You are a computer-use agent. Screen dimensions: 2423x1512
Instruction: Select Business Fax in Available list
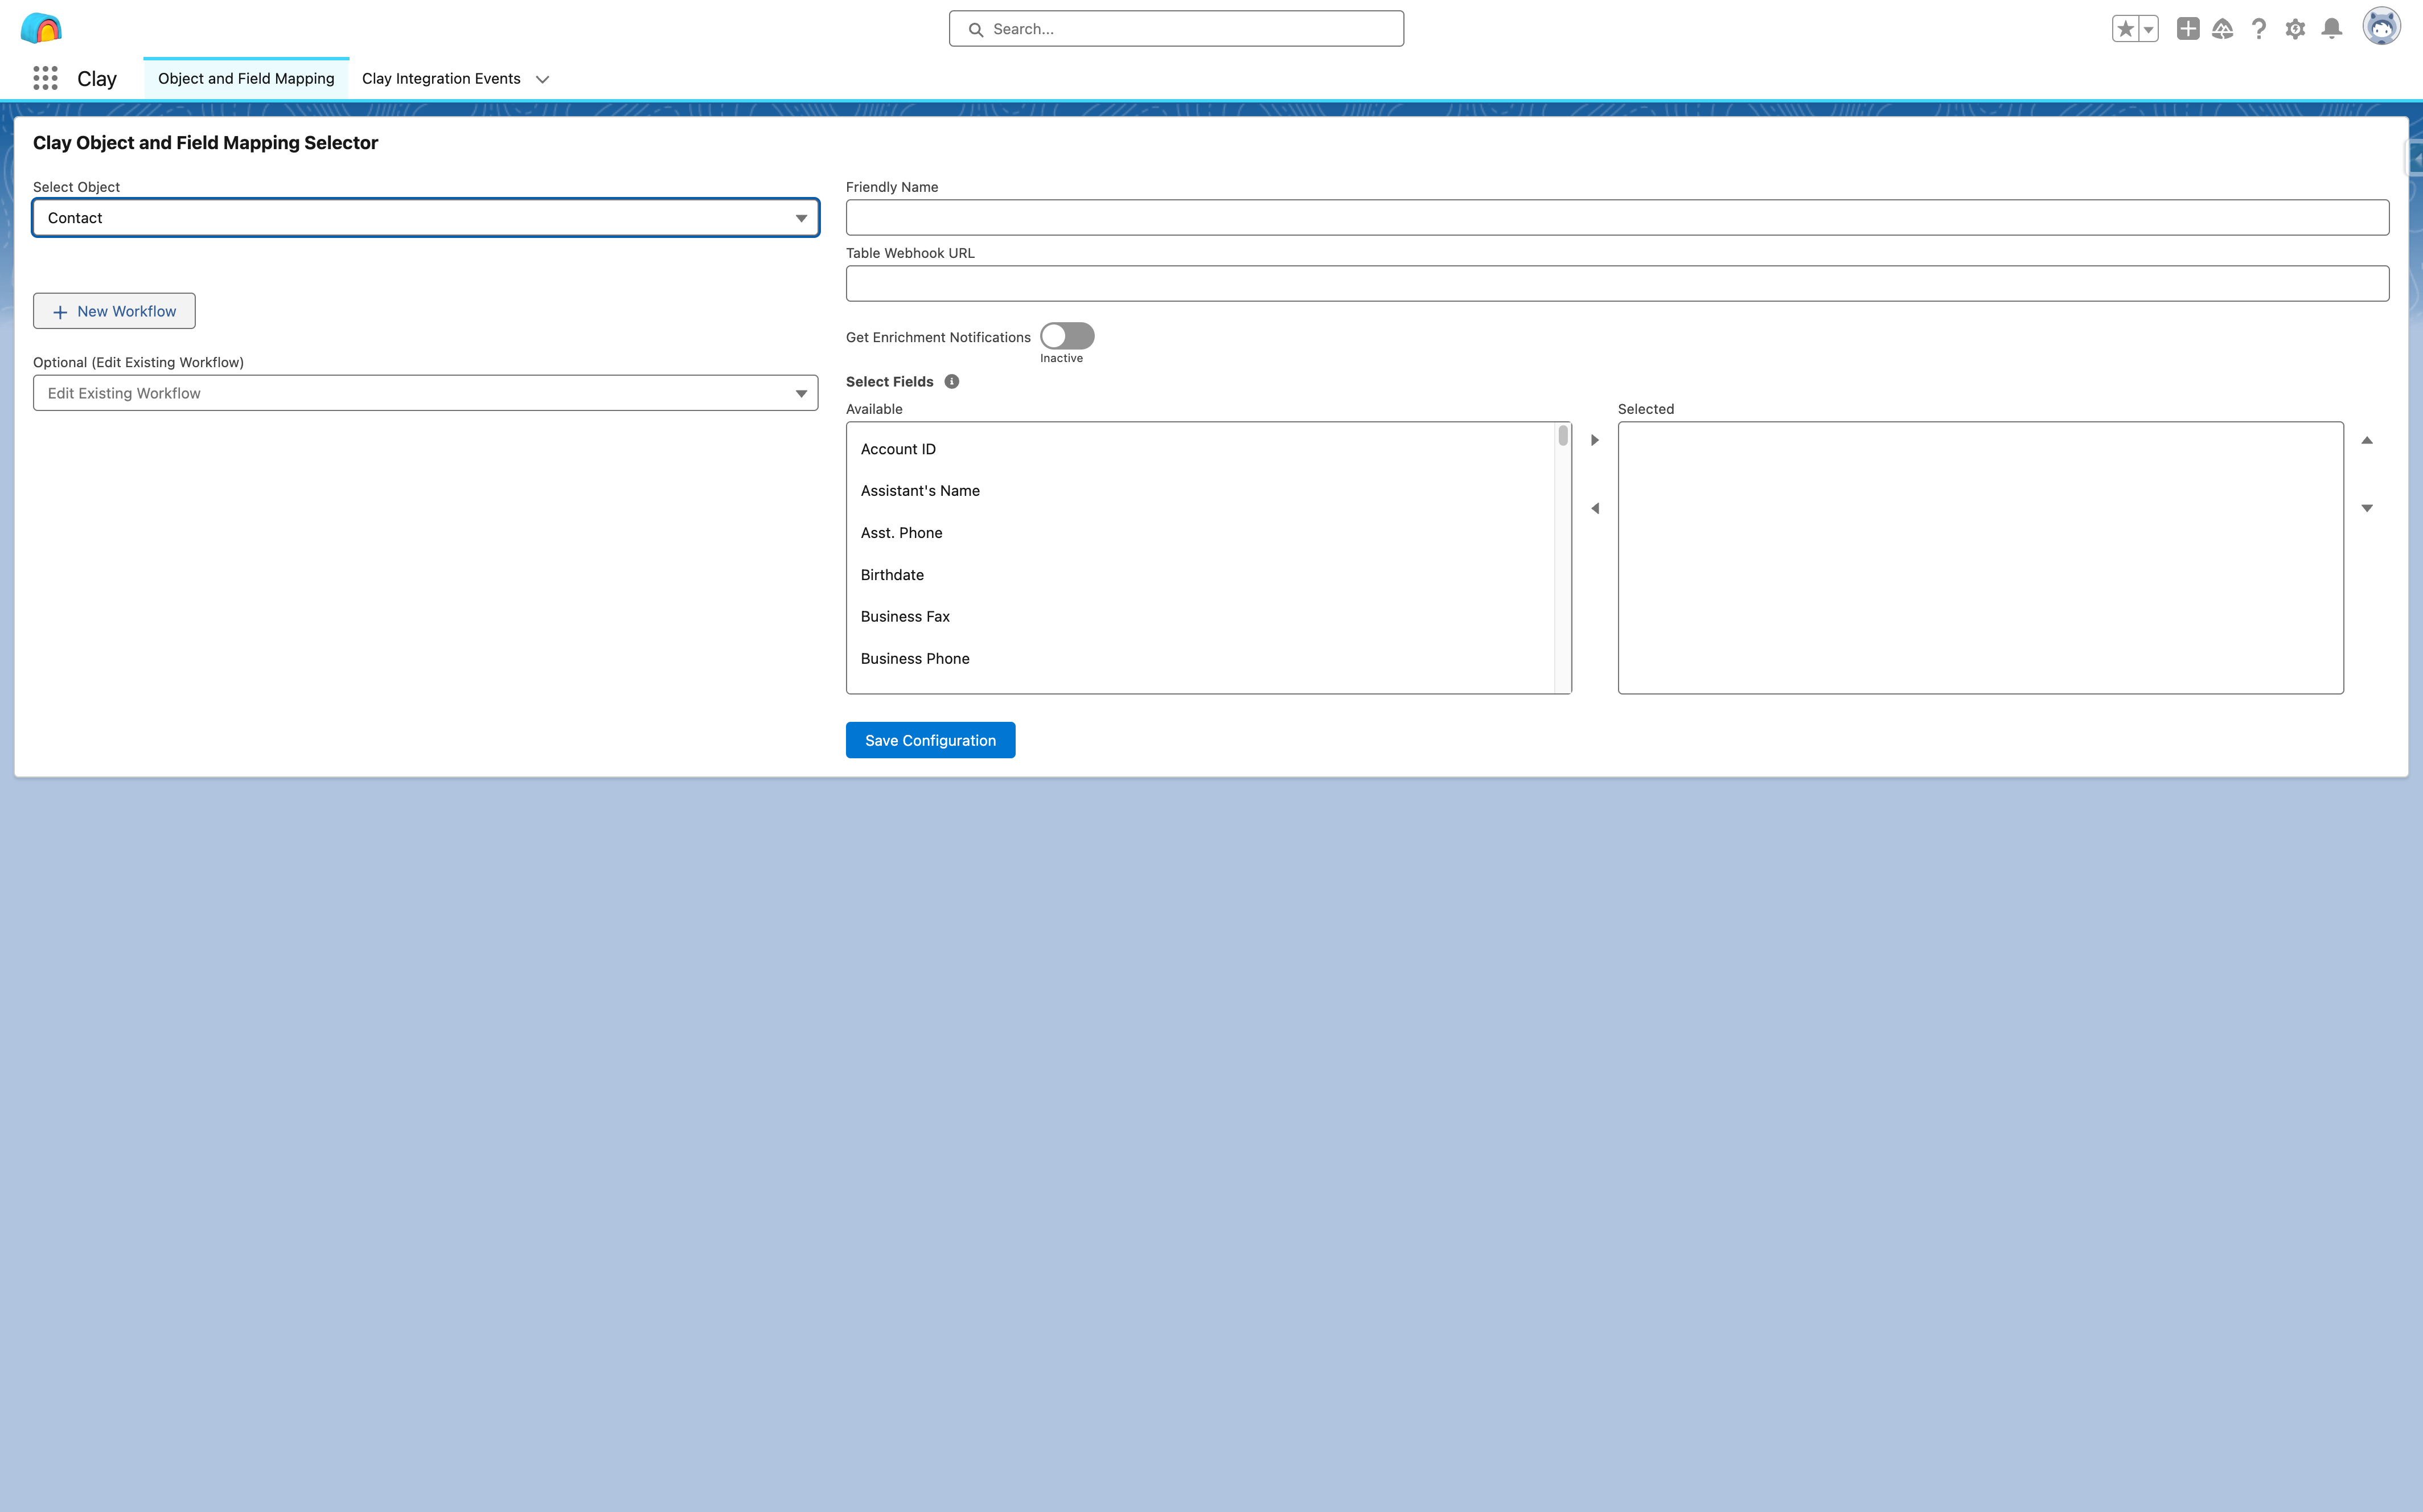click(x=1201, y=617)
